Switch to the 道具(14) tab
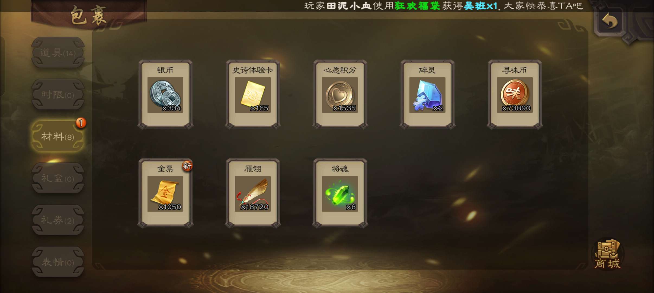 click(x=58, y=53)
